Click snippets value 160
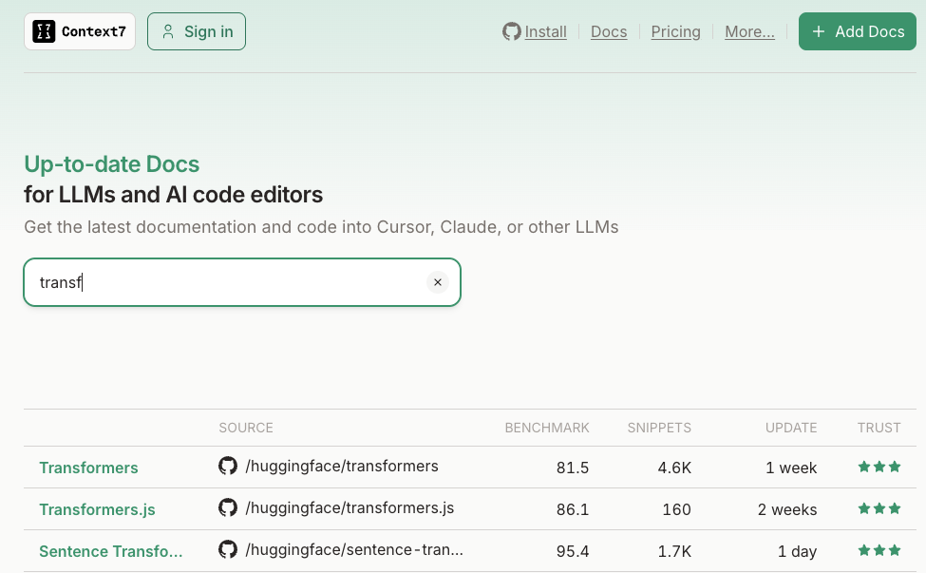The image size is (926, 573). point(676,509)
